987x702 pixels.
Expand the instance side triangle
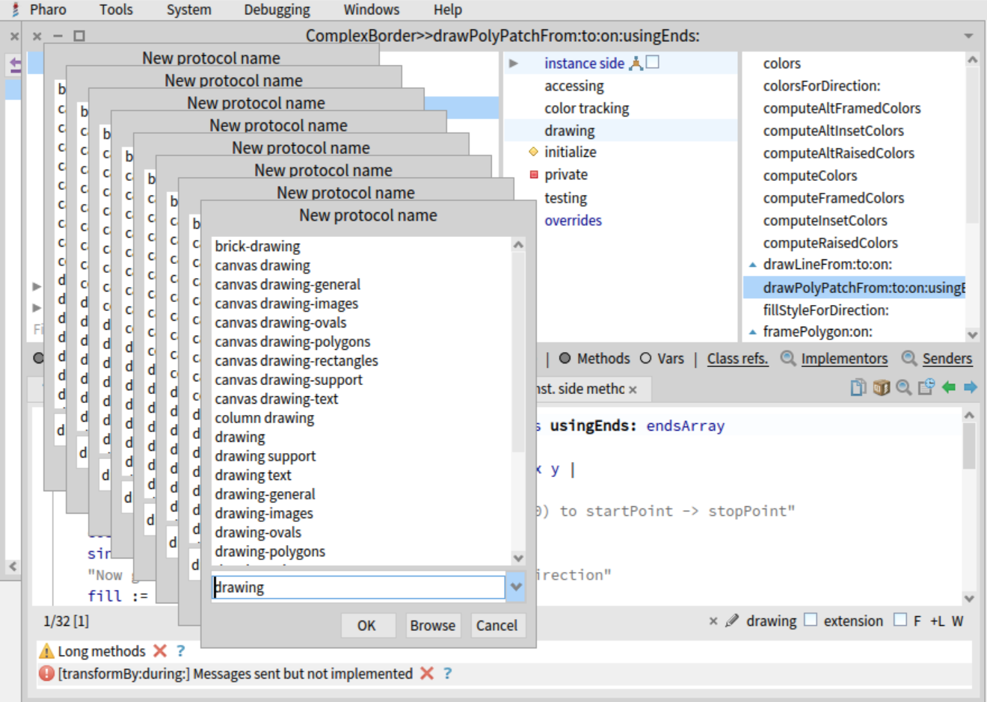click(514, 64)
